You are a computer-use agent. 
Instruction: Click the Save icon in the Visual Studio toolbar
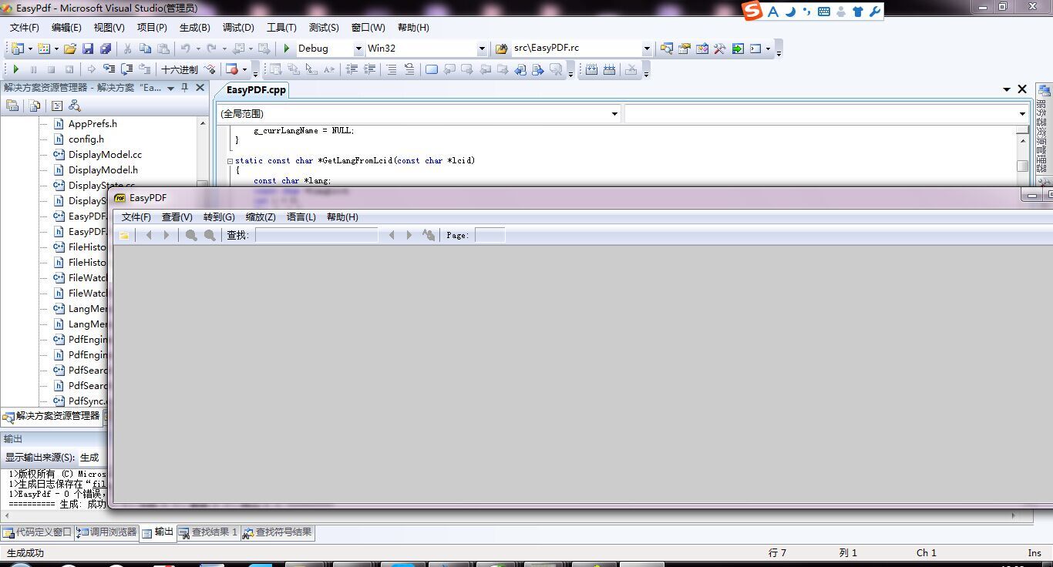[x=88, y=49]
